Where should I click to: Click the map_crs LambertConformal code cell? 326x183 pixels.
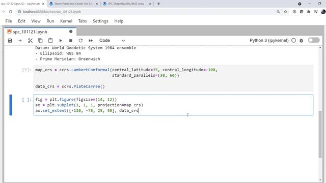point(173,78)
